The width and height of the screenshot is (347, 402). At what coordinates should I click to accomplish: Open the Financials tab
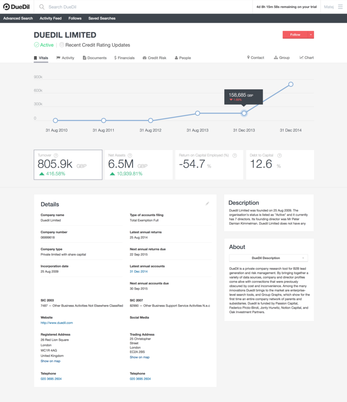pos(124,58)
